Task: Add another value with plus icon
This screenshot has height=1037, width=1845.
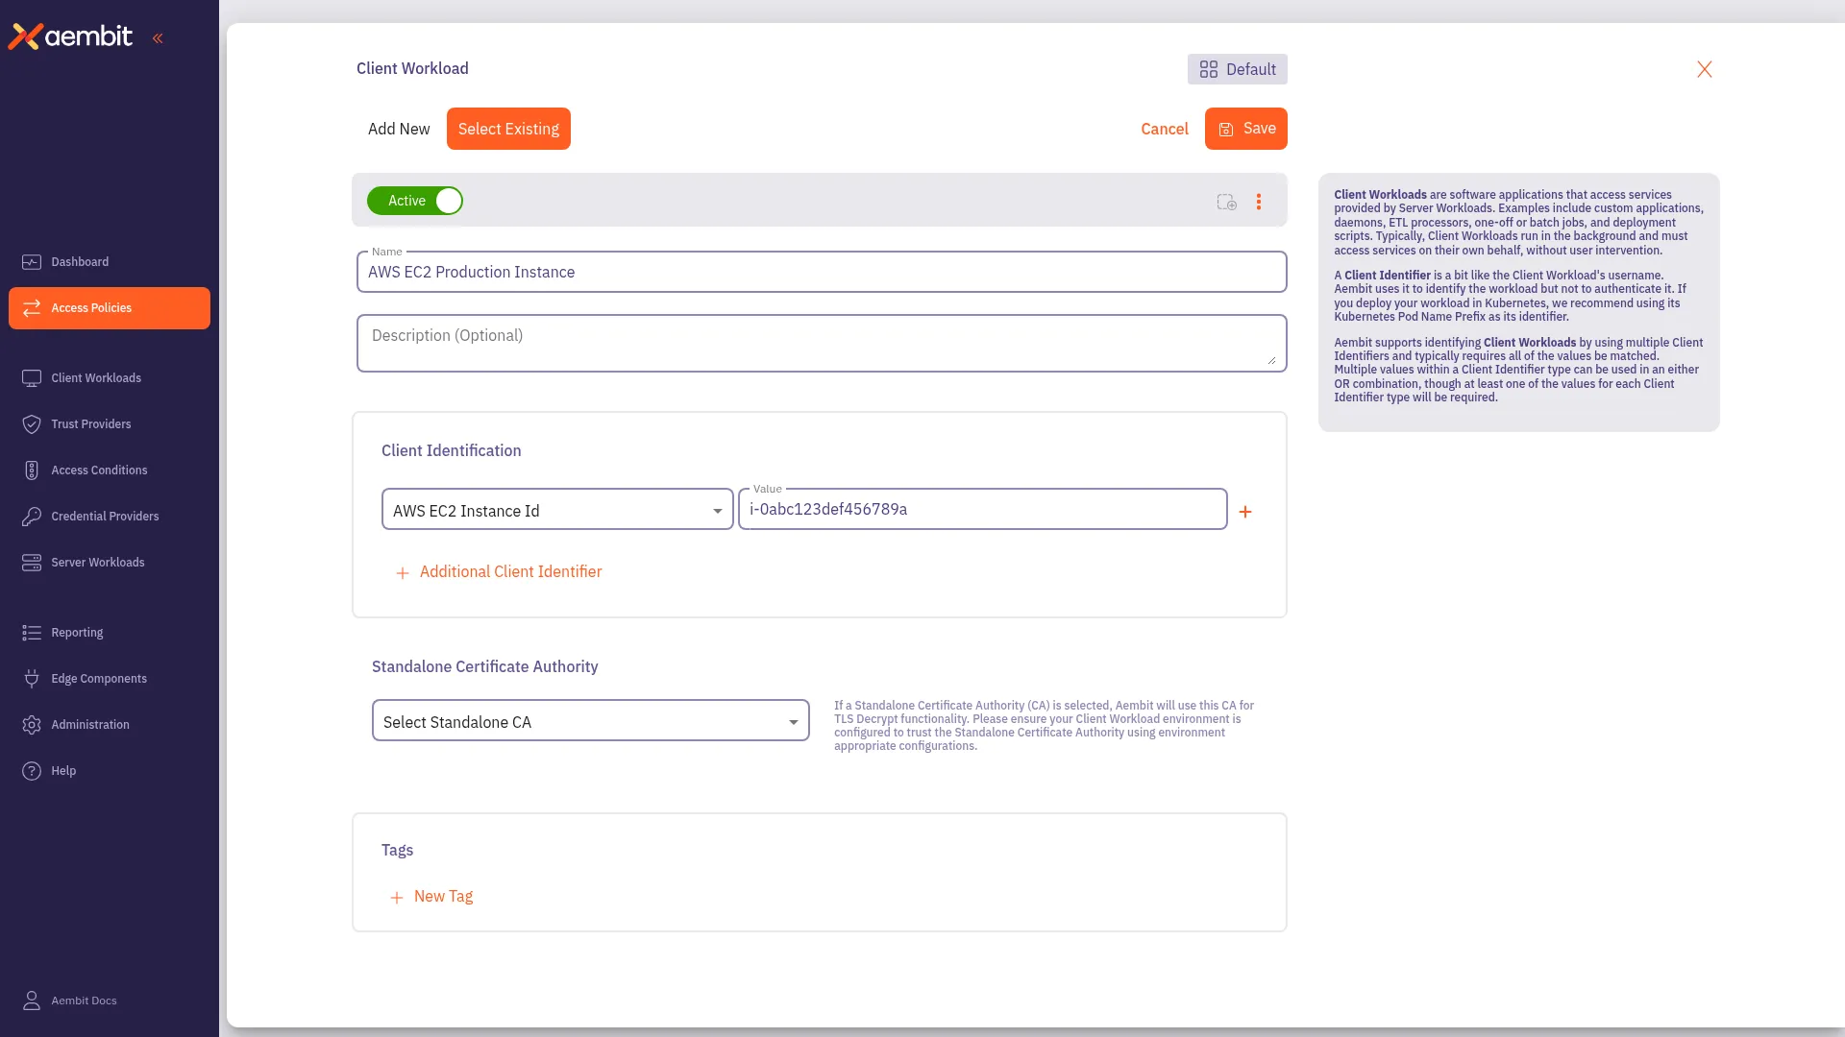Action: [x=1245, y=512]
